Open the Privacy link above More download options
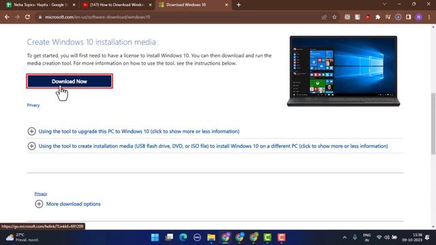This screenshot has width=436, height=245. [x=41, y=193]
